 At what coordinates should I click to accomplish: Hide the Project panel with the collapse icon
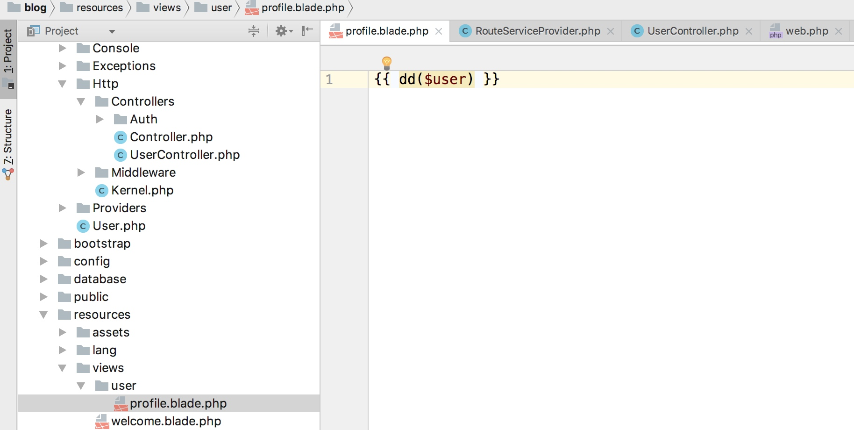click(307, 31)
